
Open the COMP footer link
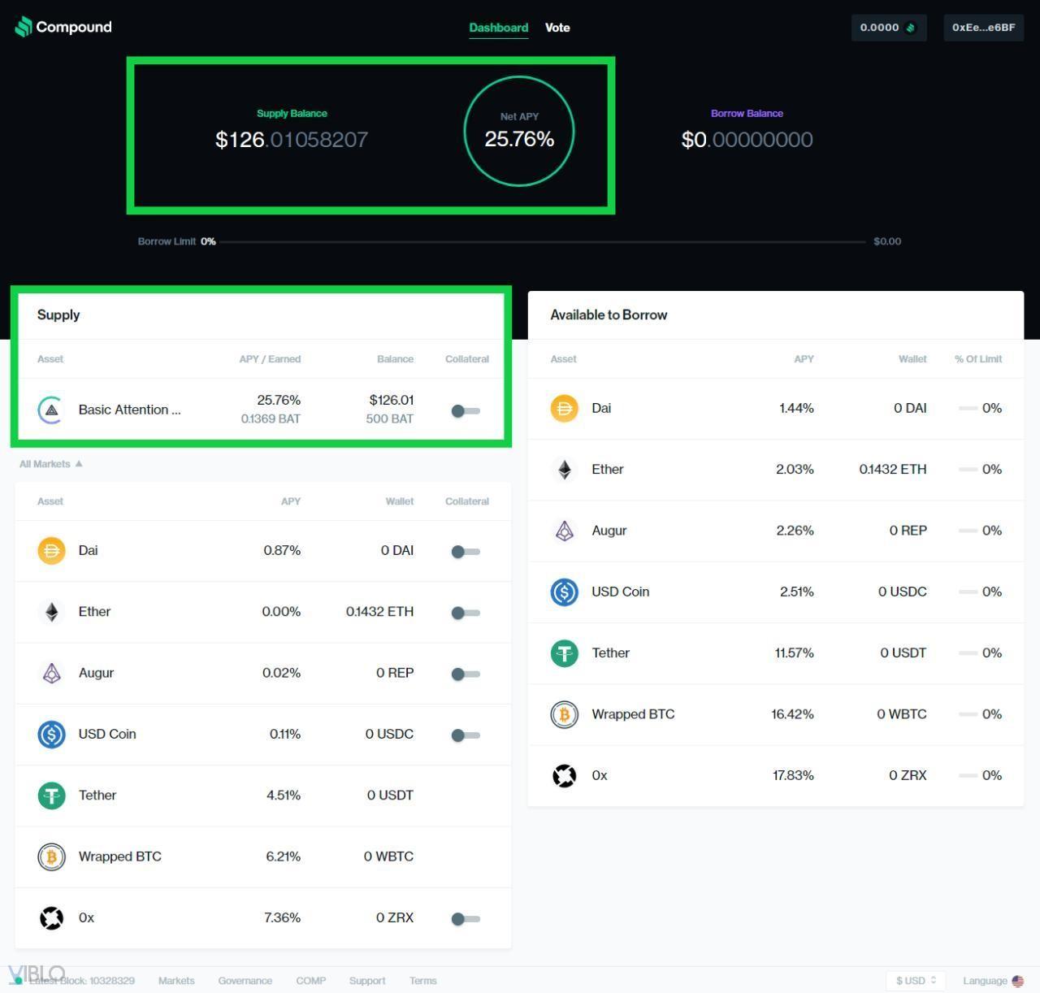pyautogui.click(x=310, y=981)
